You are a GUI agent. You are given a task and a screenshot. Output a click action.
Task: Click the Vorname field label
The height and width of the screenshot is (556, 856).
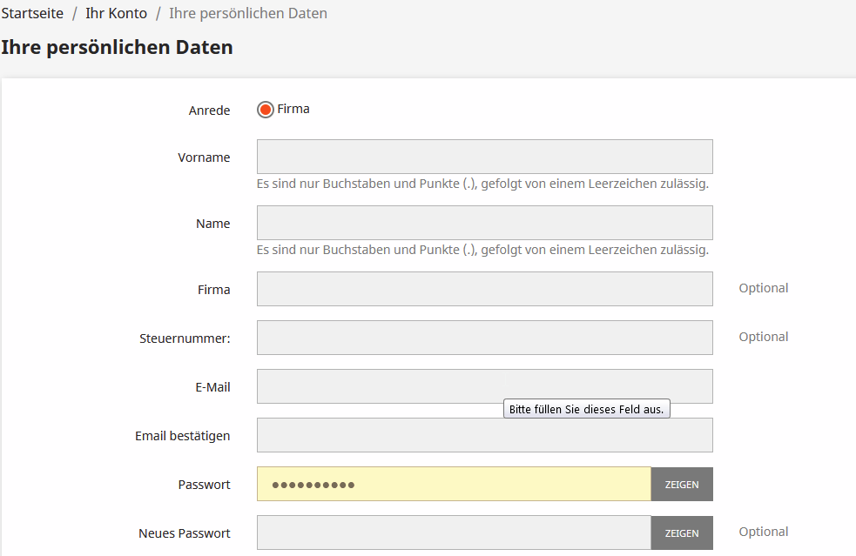[x=204, y=157]
